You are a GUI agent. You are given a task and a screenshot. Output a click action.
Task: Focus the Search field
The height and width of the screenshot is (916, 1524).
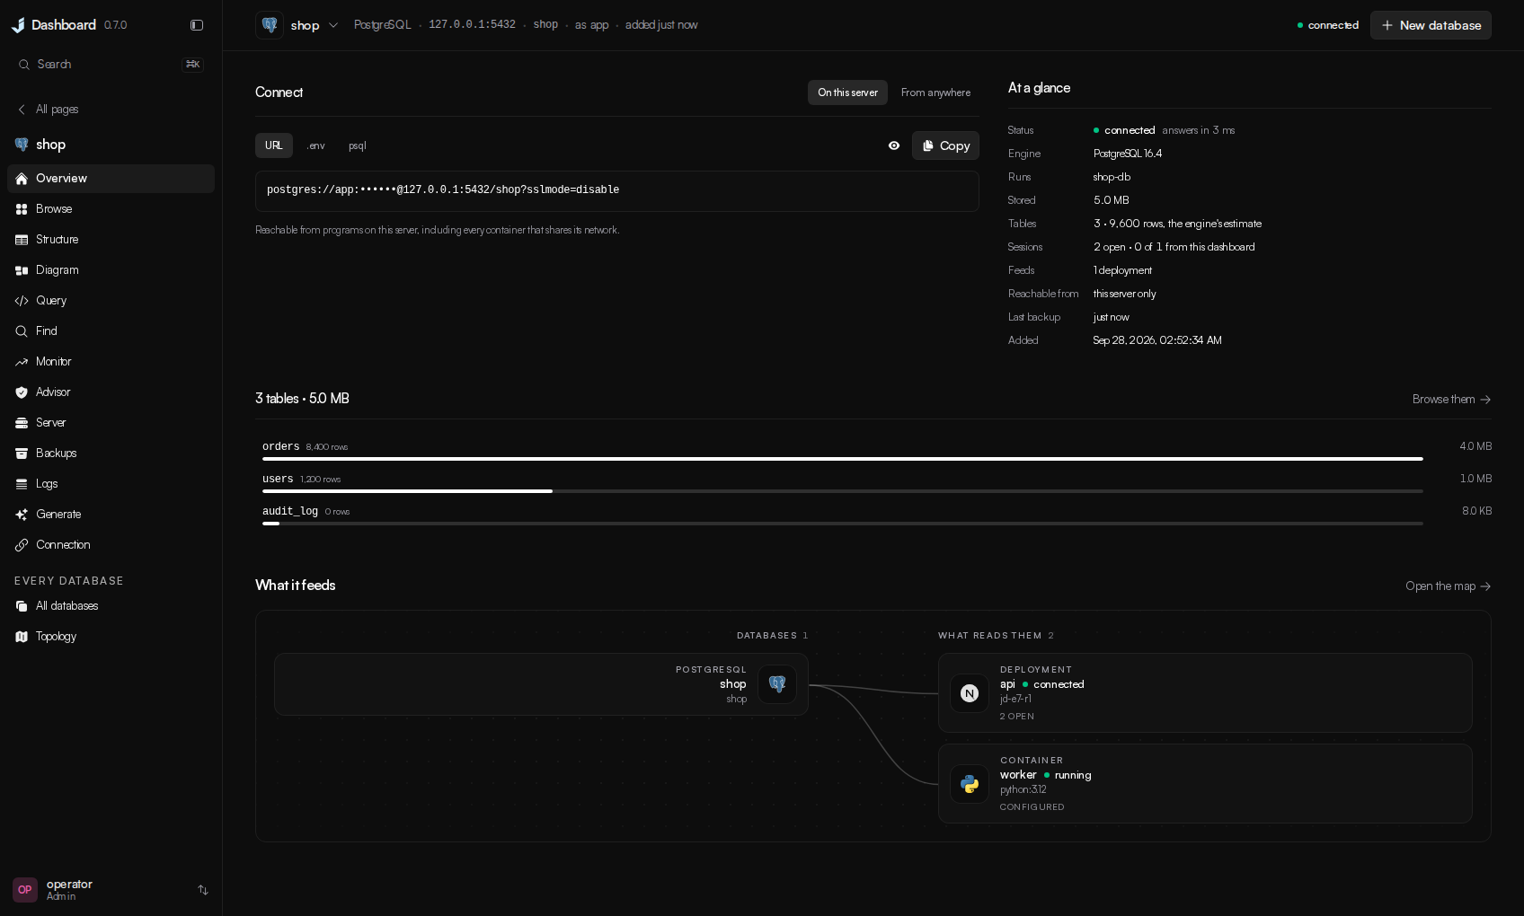click(111, 65)
